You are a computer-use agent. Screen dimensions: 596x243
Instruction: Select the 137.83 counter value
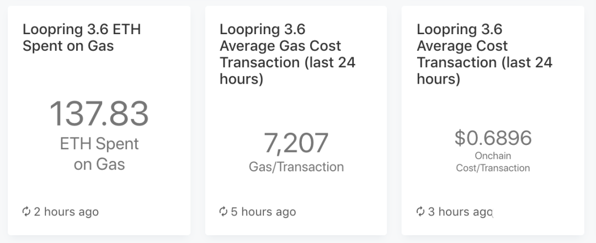tap(99, 114)
